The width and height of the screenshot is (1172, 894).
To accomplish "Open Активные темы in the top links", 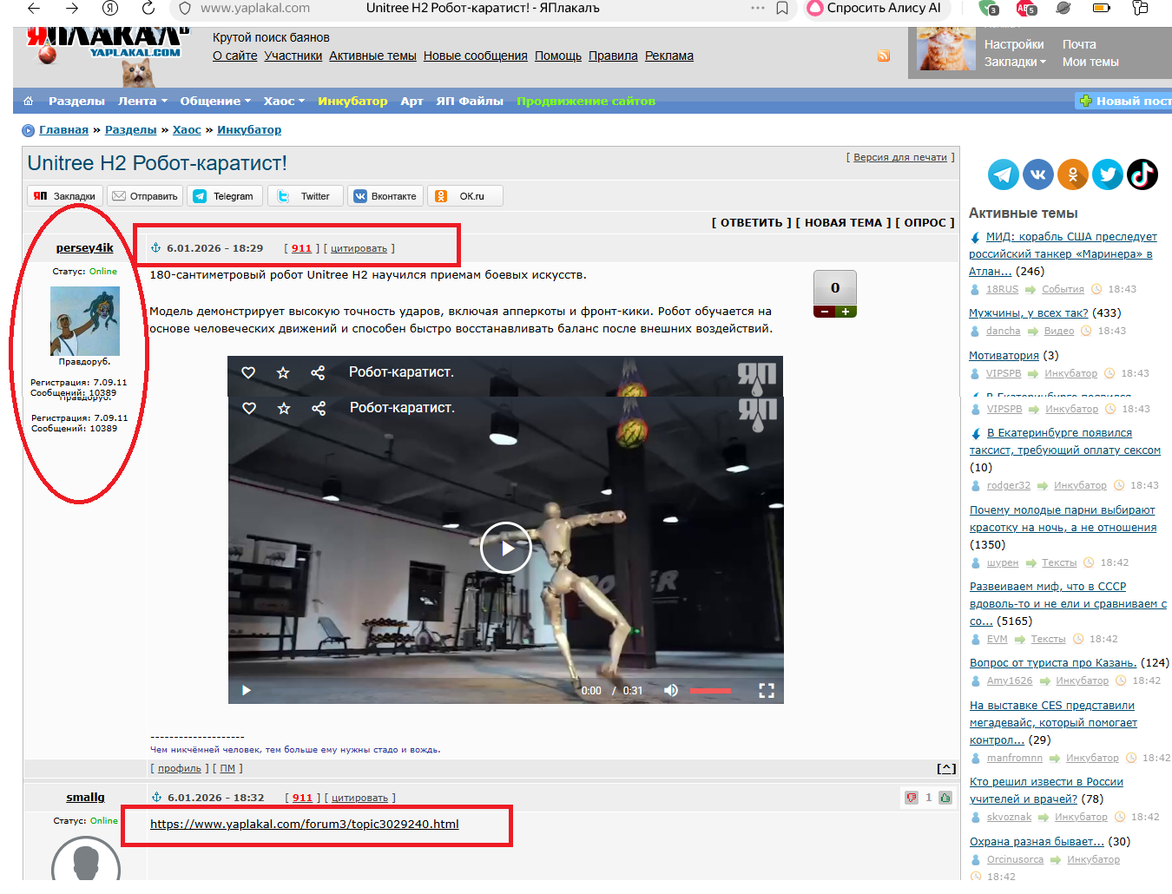I will [x=372, y=56].
